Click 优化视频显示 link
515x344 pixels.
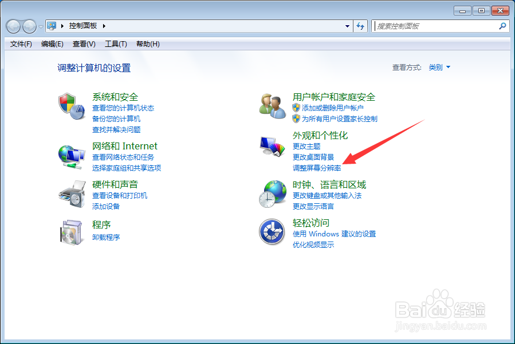tap(313, 245)
